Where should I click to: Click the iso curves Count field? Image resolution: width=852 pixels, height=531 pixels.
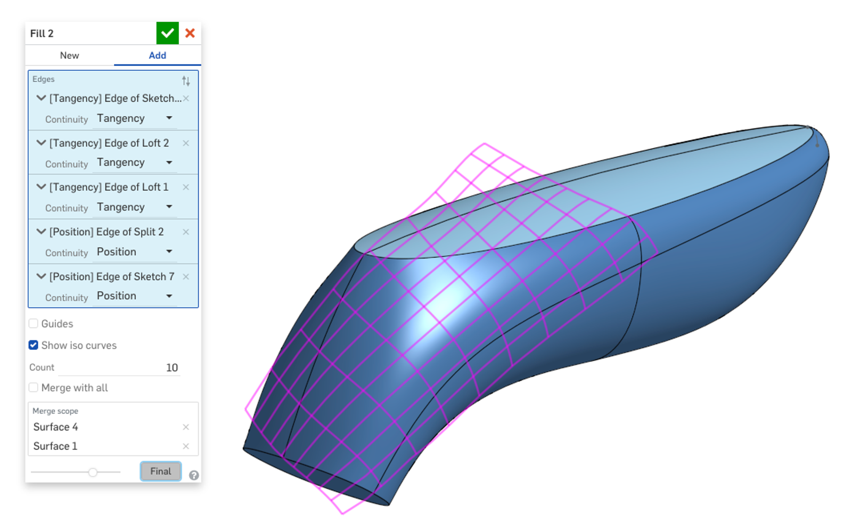tap(119, 367)
